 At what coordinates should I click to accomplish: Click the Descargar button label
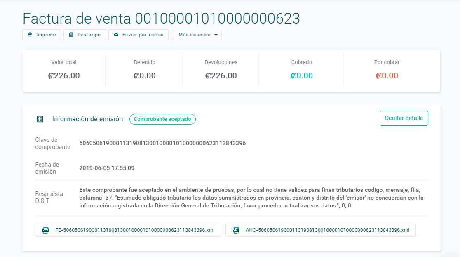89,35
